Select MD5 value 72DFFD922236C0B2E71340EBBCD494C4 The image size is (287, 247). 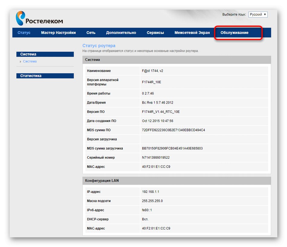tap(173, 130)
